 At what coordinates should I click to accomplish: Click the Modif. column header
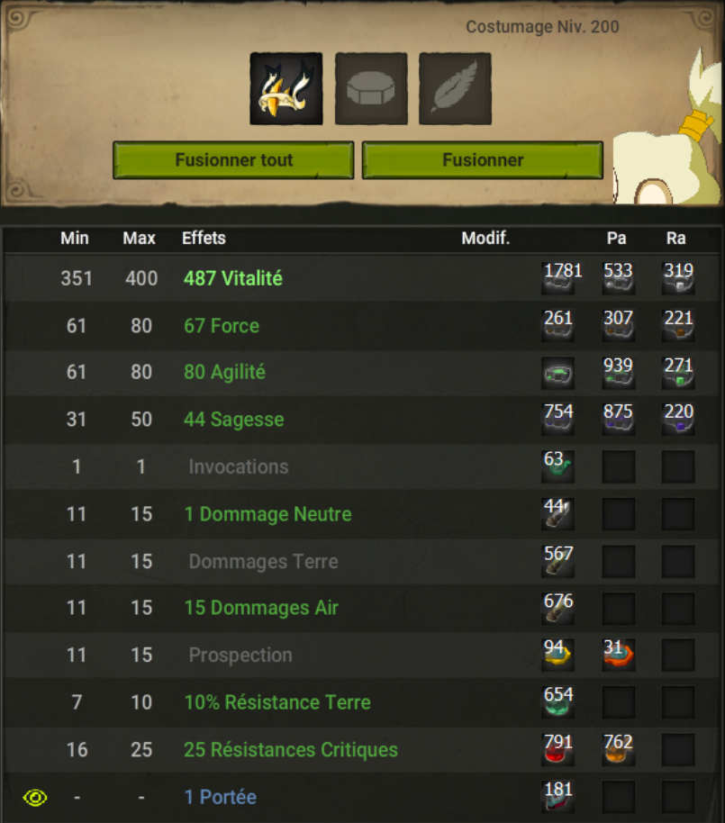tap(485, 239)
